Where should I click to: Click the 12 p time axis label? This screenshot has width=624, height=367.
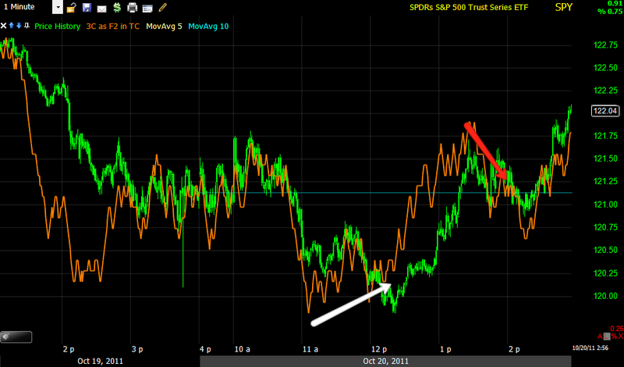click(379, 349)
